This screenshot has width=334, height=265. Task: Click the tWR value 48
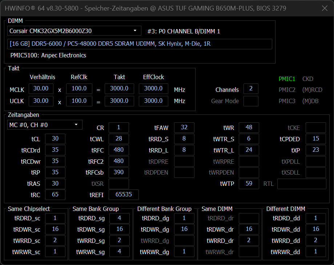[x=249, y=128]
